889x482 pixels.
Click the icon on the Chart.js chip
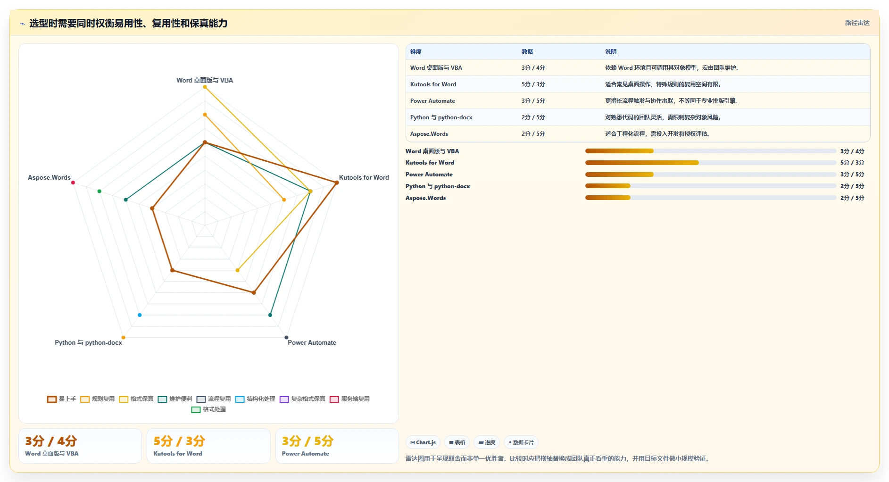413,443
